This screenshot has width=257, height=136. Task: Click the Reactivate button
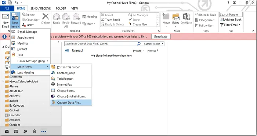point(161,36)
